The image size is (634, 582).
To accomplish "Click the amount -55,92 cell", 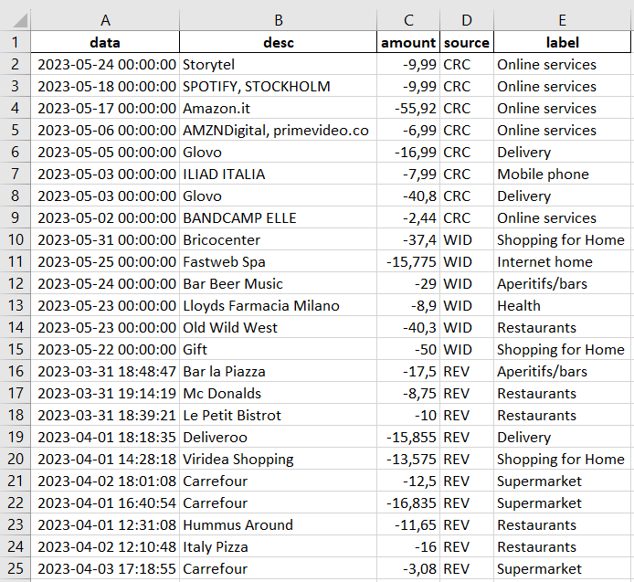I will pos(408,108).
